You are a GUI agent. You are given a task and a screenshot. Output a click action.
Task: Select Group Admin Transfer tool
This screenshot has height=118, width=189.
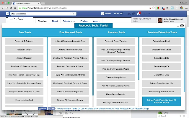[116, 94]
